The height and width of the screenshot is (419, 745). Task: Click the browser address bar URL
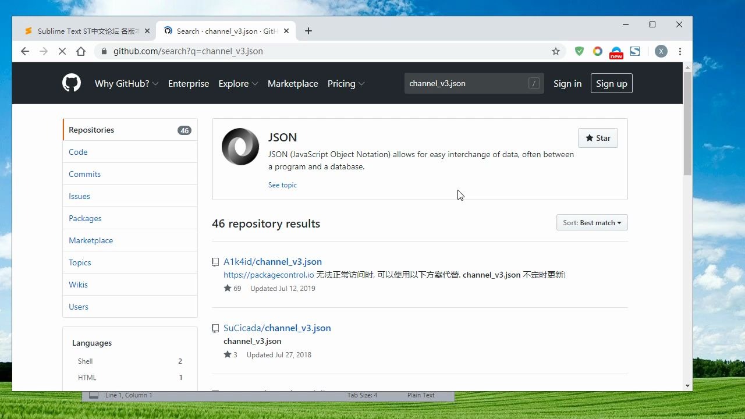pyautogui.click(x=188, y=51)
